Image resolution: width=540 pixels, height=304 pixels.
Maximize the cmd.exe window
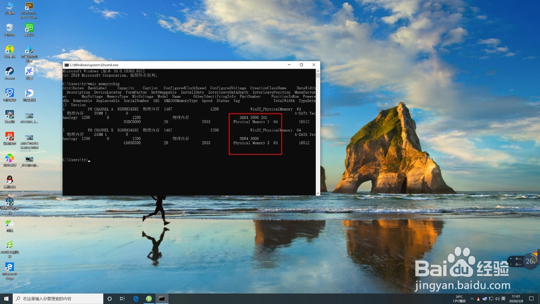[x=301, y=65]
